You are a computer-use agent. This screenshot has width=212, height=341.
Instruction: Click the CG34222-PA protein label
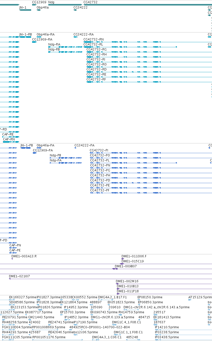point(85,145)
